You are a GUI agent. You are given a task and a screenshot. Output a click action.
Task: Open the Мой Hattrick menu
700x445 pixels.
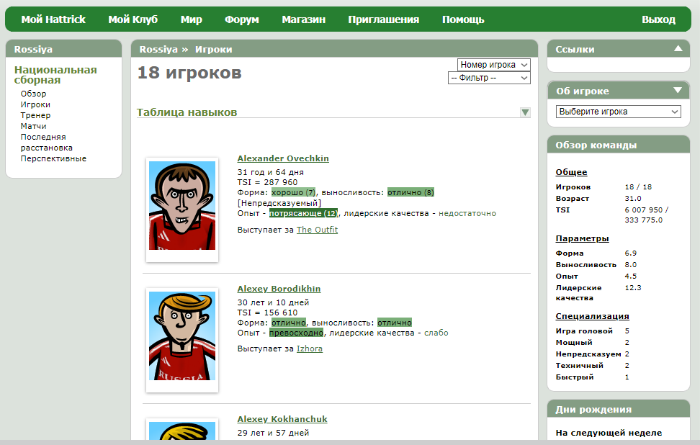[x=53, y=19]
